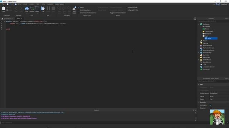Select the Camera icon in Explorer
This screenshot has width=229, height=128.
click(x=204, y=27)
